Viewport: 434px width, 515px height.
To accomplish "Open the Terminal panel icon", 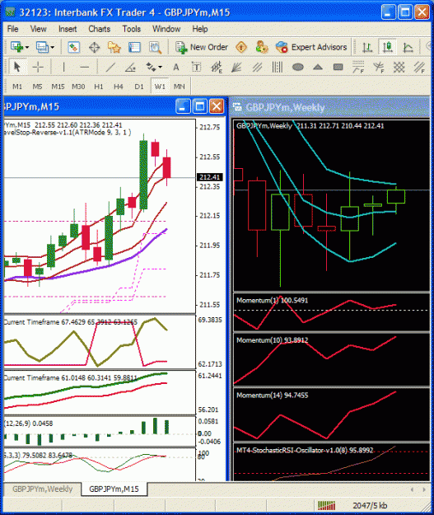I will 134,47.
